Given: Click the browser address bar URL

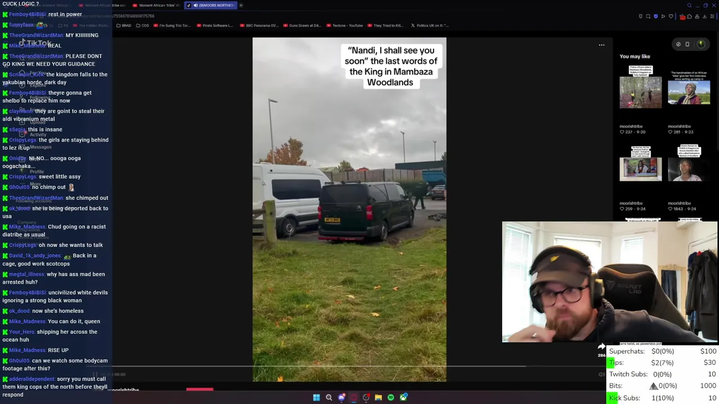Looking at the screenshot, I should (135, 16).
